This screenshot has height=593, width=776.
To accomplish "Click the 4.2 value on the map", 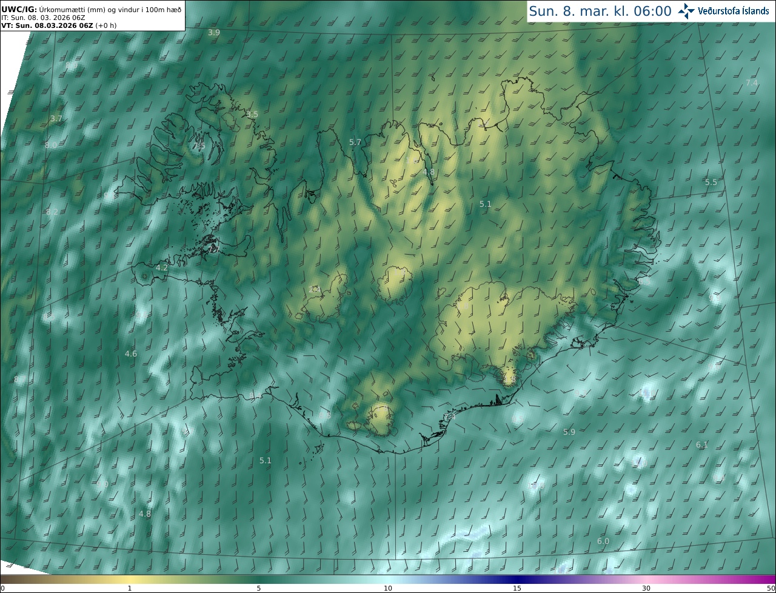I will (162, 267).
